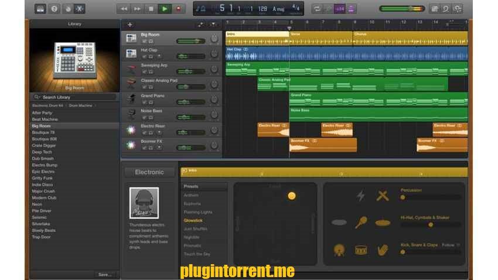Toggle the lightning bolt percussion icon
498x280 pixels.
click(x=360, y=196)
